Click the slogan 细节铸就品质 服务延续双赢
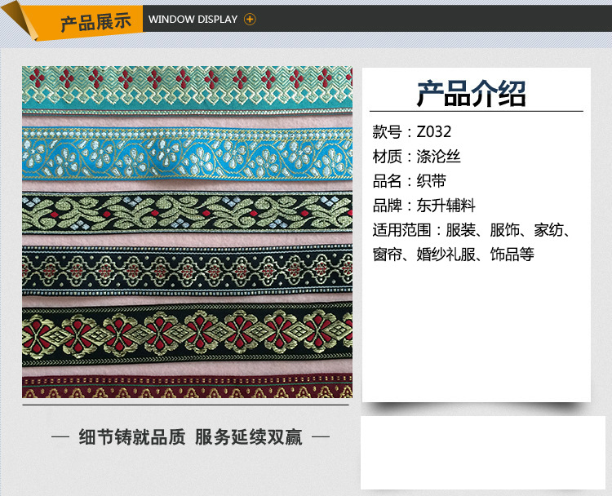 click(190, 437)
